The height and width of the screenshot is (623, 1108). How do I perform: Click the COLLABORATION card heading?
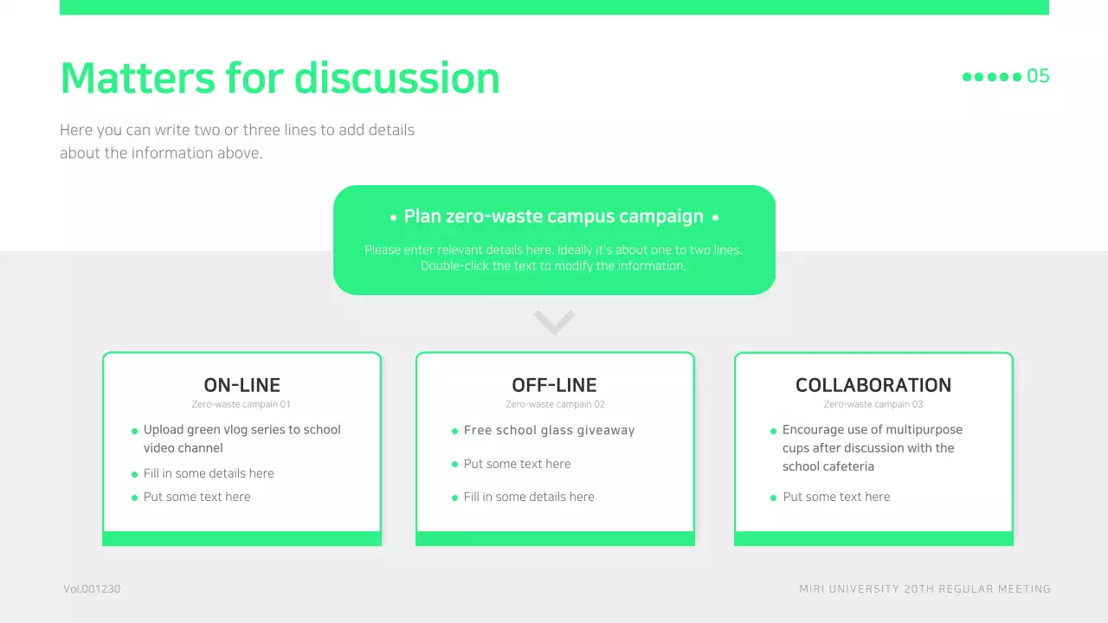pyautogui.click(x=873, y=385)
